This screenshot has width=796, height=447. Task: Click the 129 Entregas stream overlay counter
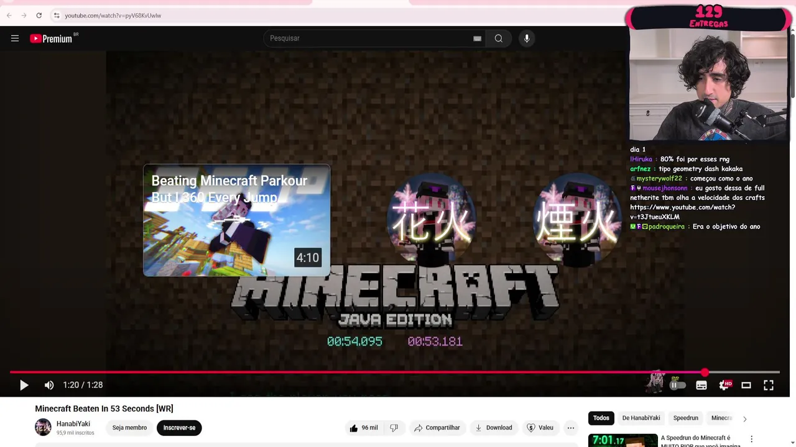click(x=708, y=17)
